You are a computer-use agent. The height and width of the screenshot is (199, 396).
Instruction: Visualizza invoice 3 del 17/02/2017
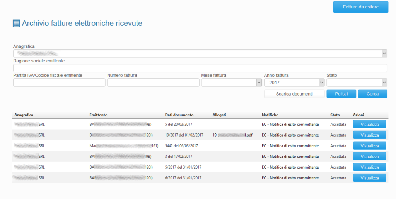click(369, 157)
